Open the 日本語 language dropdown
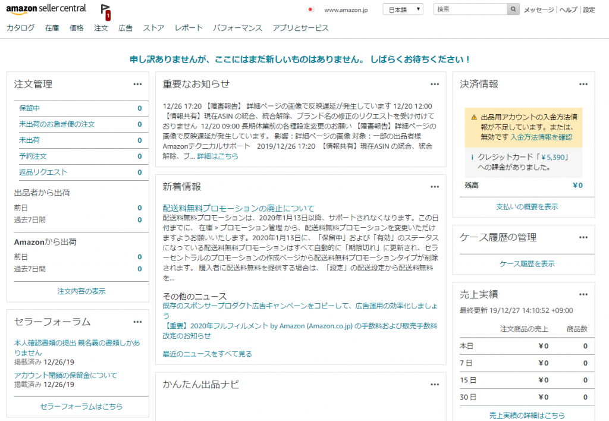This screenshot has width=609, height=421. [x=403, y=10]
